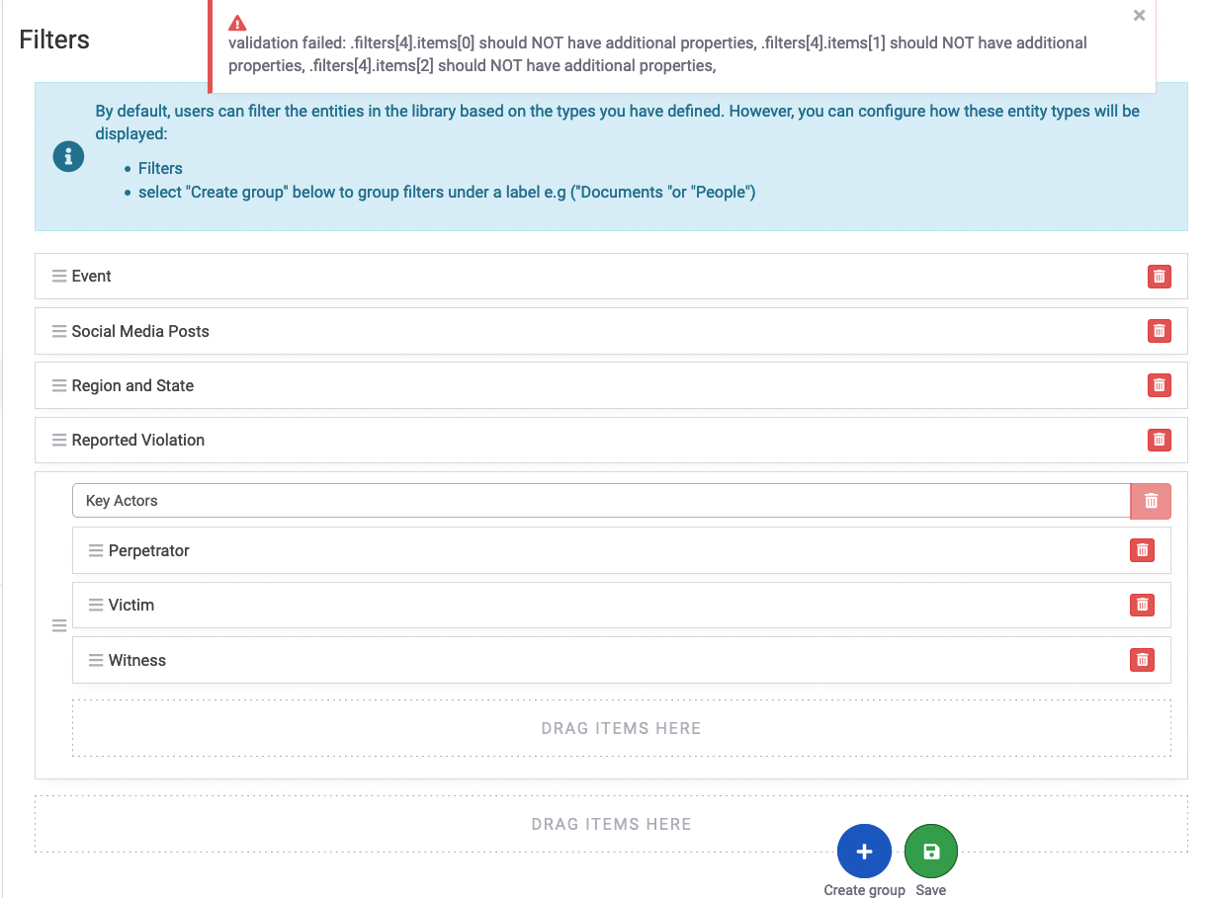Click the inner DRAG ITEMS HERE area
The height and width of the screenshot is (898, 1208).
tap(621, 728)
